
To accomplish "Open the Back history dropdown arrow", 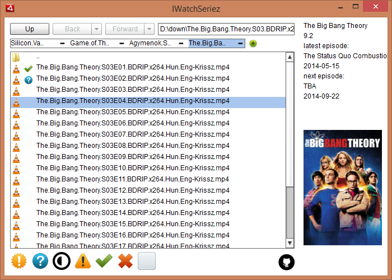I will (96, 29).
